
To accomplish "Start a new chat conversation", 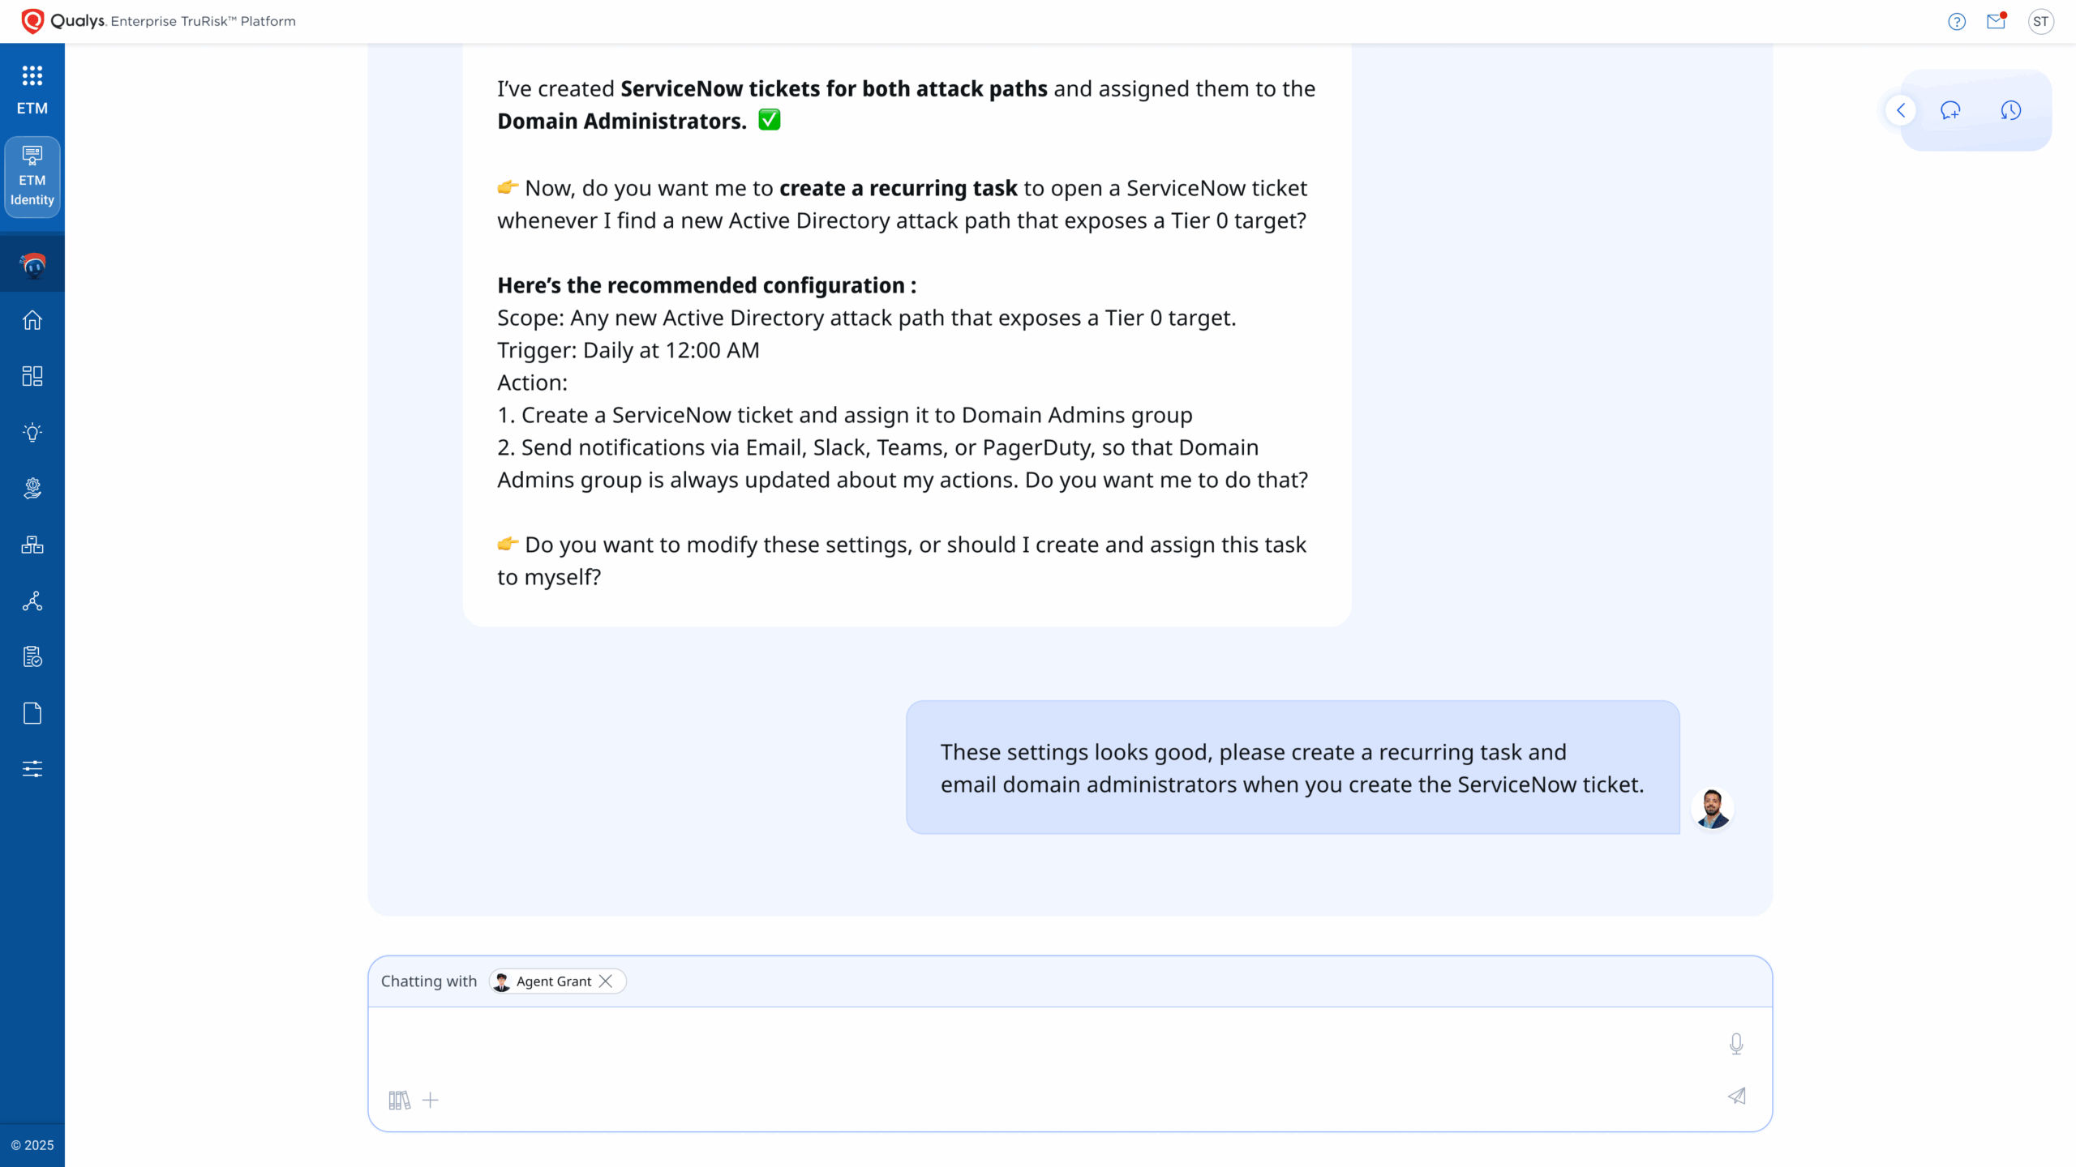I will point(1950,110).
